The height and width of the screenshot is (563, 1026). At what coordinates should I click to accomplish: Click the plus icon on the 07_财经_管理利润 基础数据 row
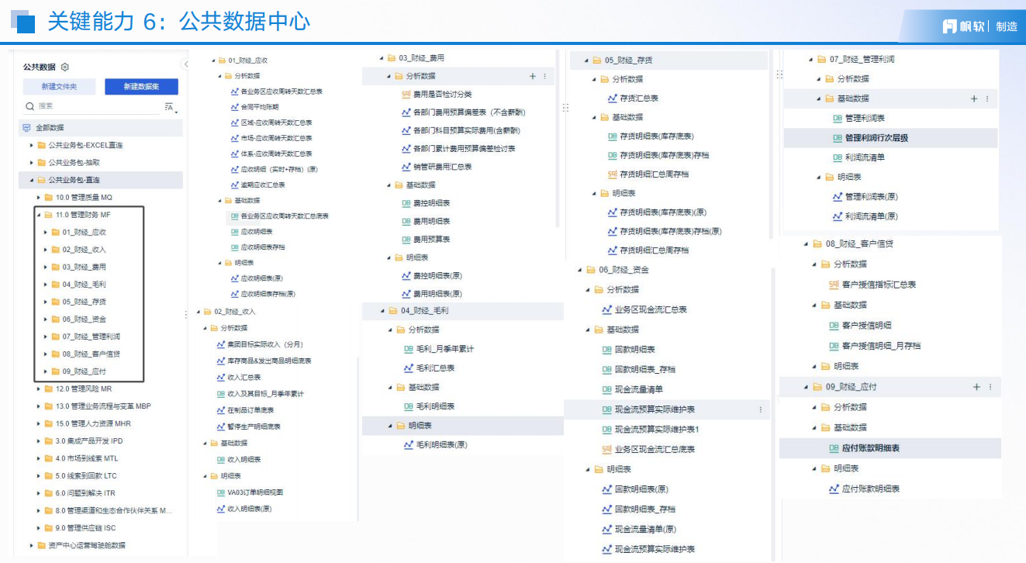click(974, 98)
